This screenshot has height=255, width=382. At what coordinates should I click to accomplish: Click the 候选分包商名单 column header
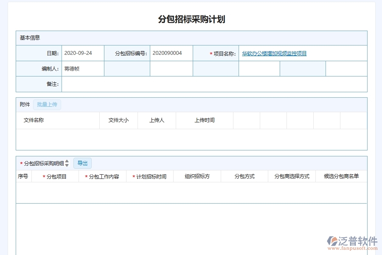pyautogui.click(x=341, y=176)
